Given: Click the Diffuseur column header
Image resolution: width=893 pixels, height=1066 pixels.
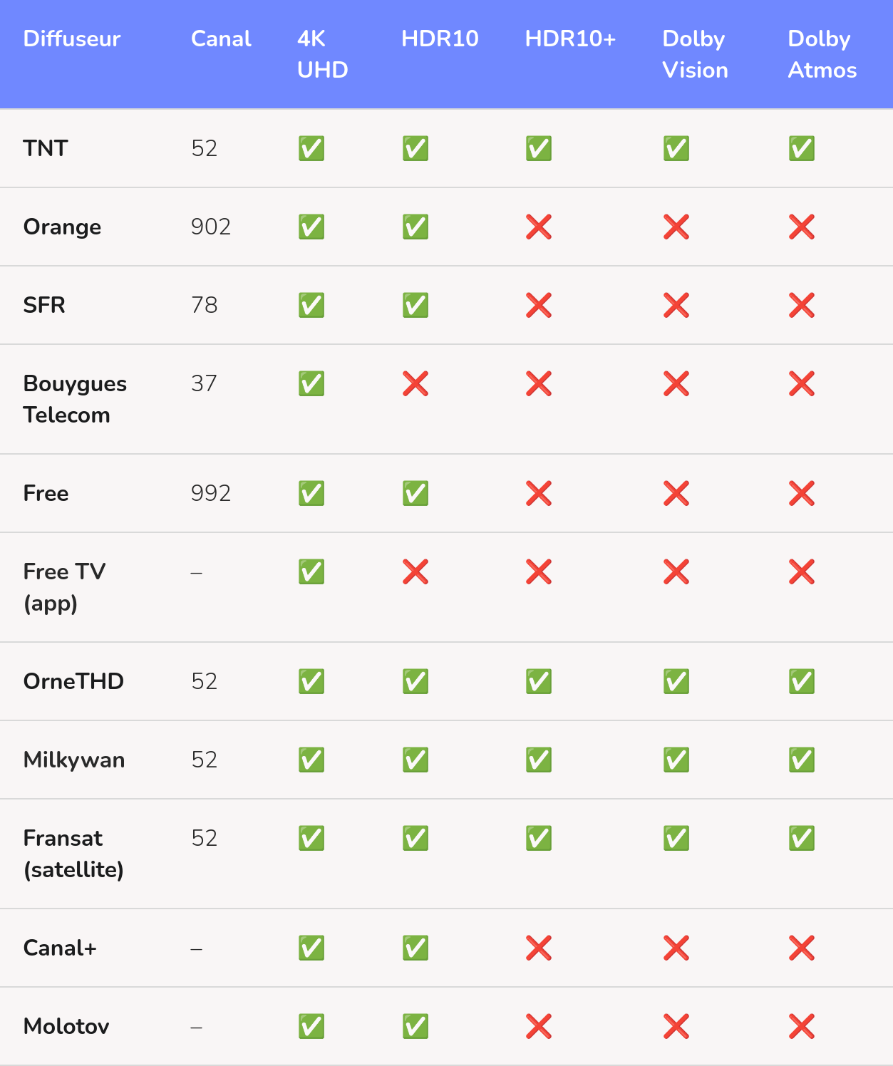Looking at the screenshot, I should coord(72,38).
